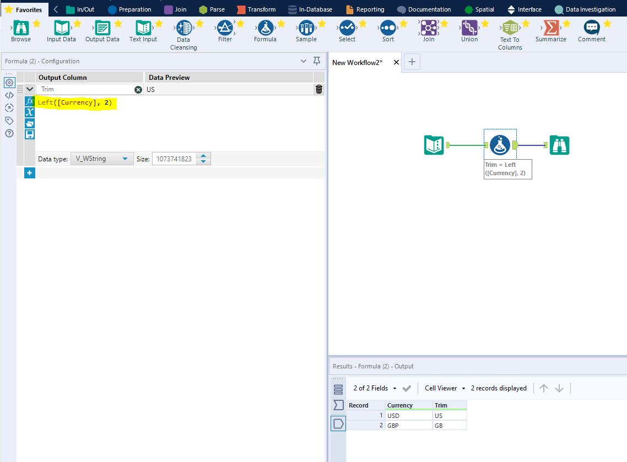
Task: Pin the Formula configuration panel
Action: [x=317, y=61]
